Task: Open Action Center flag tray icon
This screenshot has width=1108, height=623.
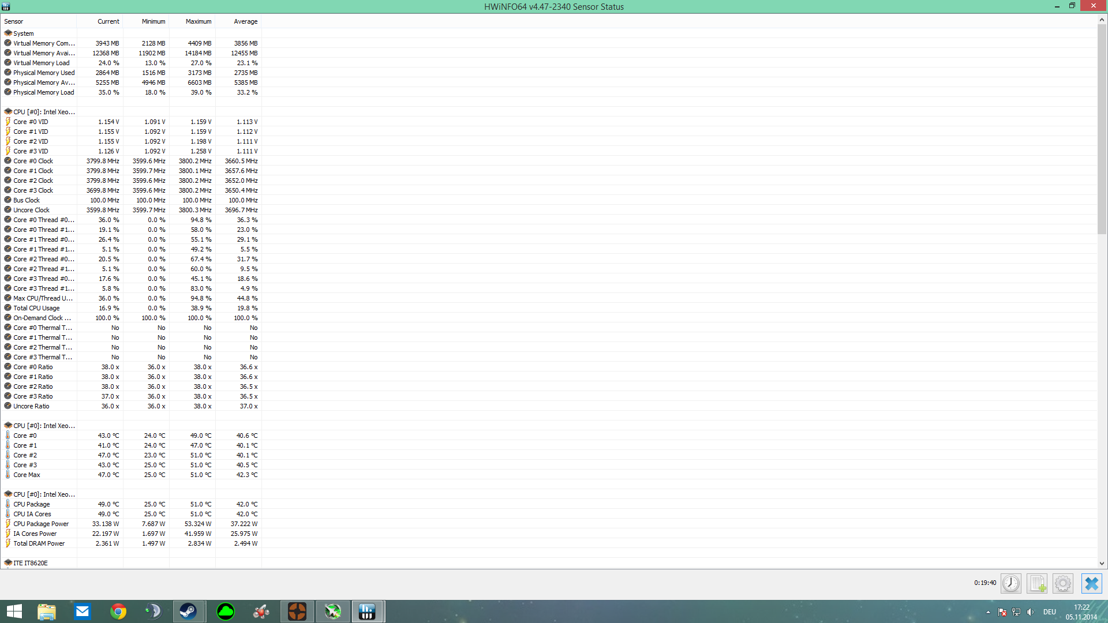Action: tap(1002, 612)
